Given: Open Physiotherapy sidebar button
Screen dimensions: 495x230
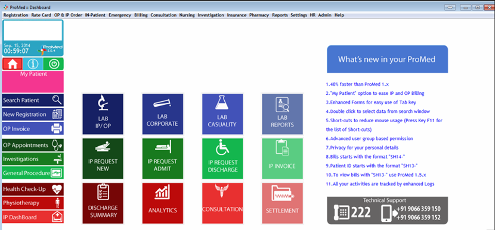Looking at the screenshot, I should [x=33, y=203].
